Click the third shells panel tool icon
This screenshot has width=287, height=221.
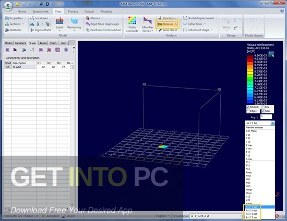pos(24,50)
